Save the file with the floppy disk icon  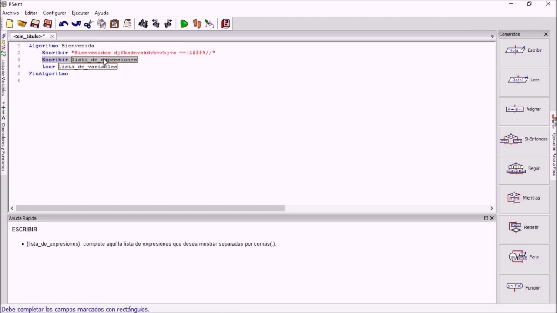35,24
